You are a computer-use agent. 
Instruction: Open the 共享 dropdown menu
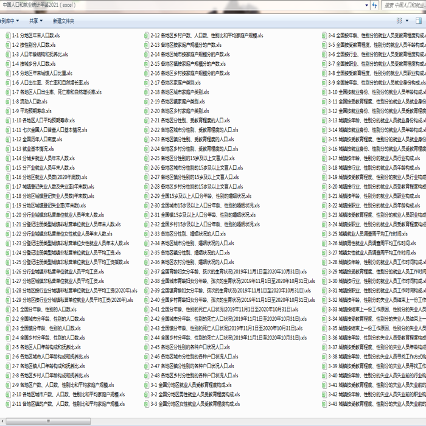[36, 21]
